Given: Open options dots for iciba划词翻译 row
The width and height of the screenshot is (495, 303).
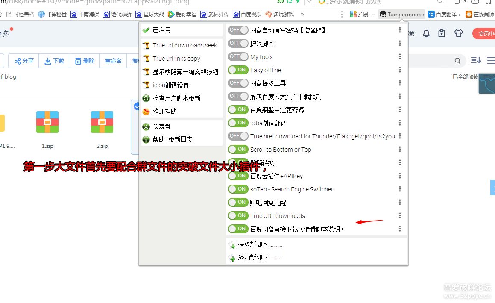Looking at the screenshot, I should coord(400,123).
